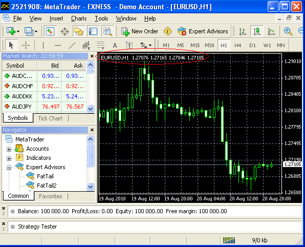The height and width of the screenshot is (247, 305).
Task: Select the Crosshair tool
Action: click(26, 46)
